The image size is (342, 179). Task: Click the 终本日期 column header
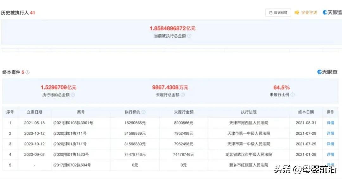pyautogui.click(x=306, y=112)
